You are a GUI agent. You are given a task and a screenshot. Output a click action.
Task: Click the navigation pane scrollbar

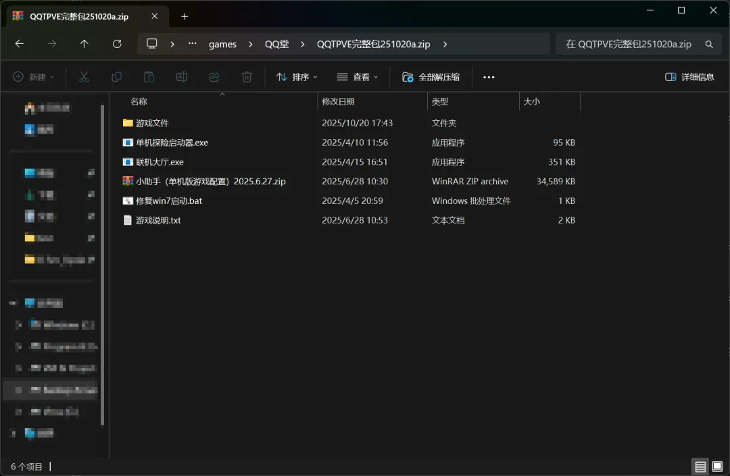(x=103, y=265)
